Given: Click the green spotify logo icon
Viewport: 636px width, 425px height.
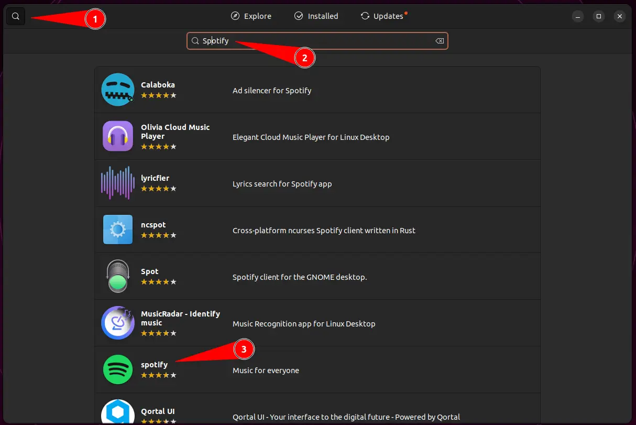Looking at the screenshot, I should coord(118,369).
